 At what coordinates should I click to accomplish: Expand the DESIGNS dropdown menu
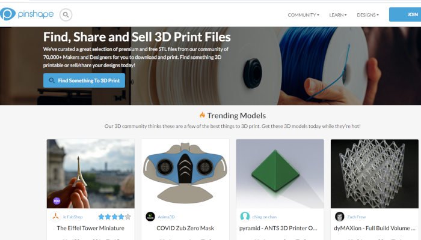coord(367,15)
